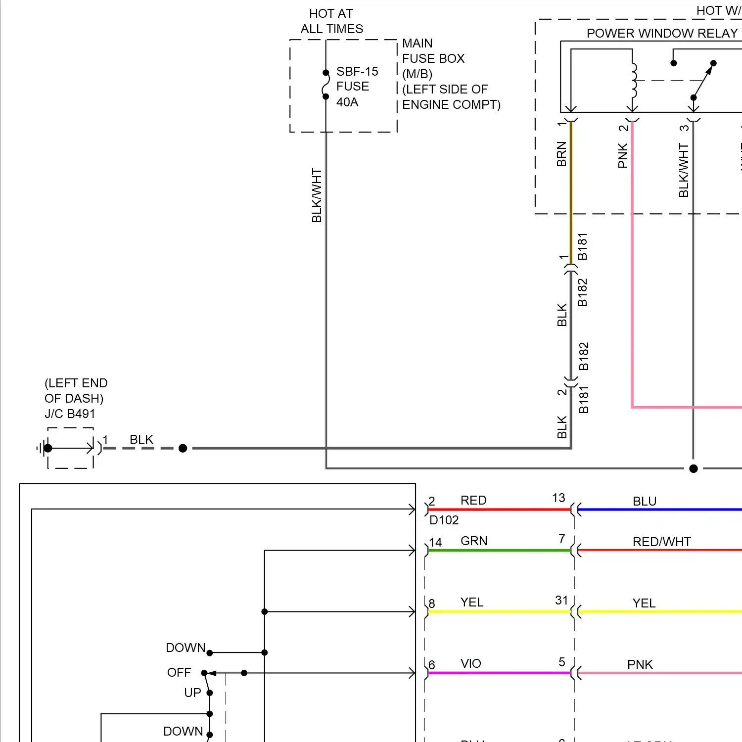Click the SBF-15 fuse symbol

click(325, 85)
